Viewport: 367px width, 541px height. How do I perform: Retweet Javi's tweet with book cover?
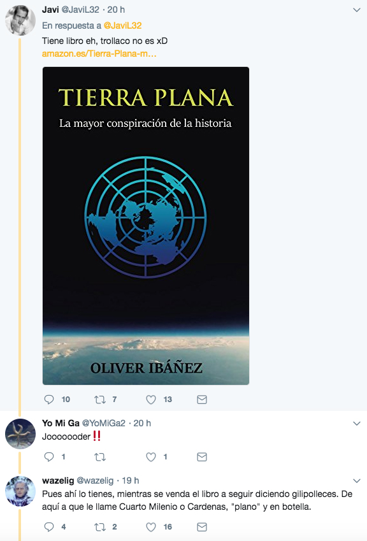tap(100, 400)
